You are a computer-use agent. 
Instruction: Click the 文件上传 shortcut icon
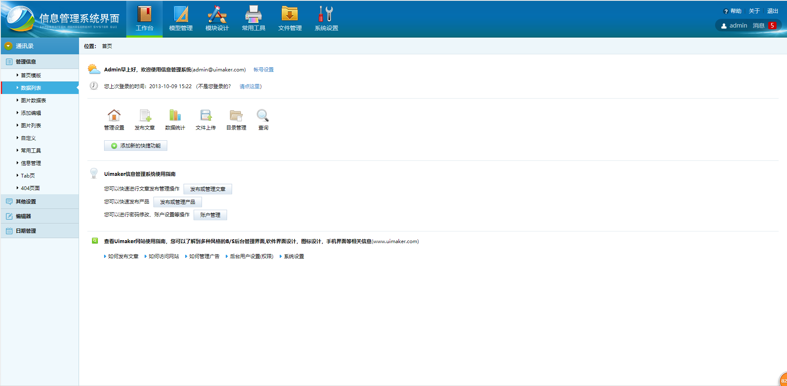click(x=206, y=115)
